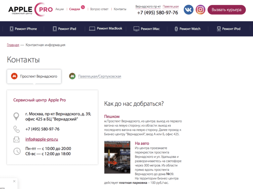Viewport: 253px width, 189px height.
Task: Select Вернадского пр-кт in header
Action: [x=148, y=6]
